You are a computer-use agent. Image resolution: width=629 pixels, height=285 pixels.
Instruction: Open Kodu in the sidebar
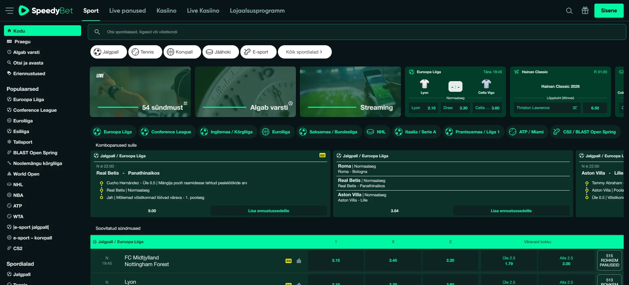(43, 31)
